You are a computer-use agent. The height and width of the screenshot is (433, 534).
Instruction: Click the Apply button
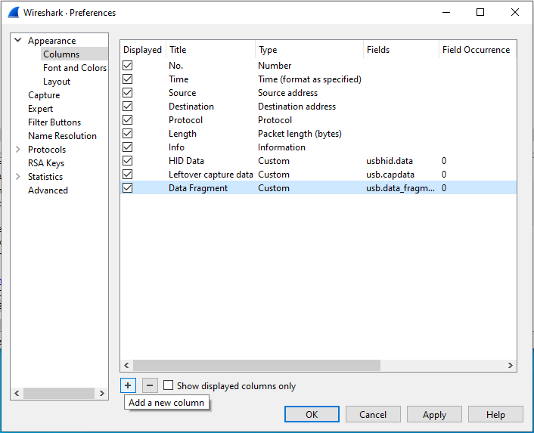pos(434,414)
